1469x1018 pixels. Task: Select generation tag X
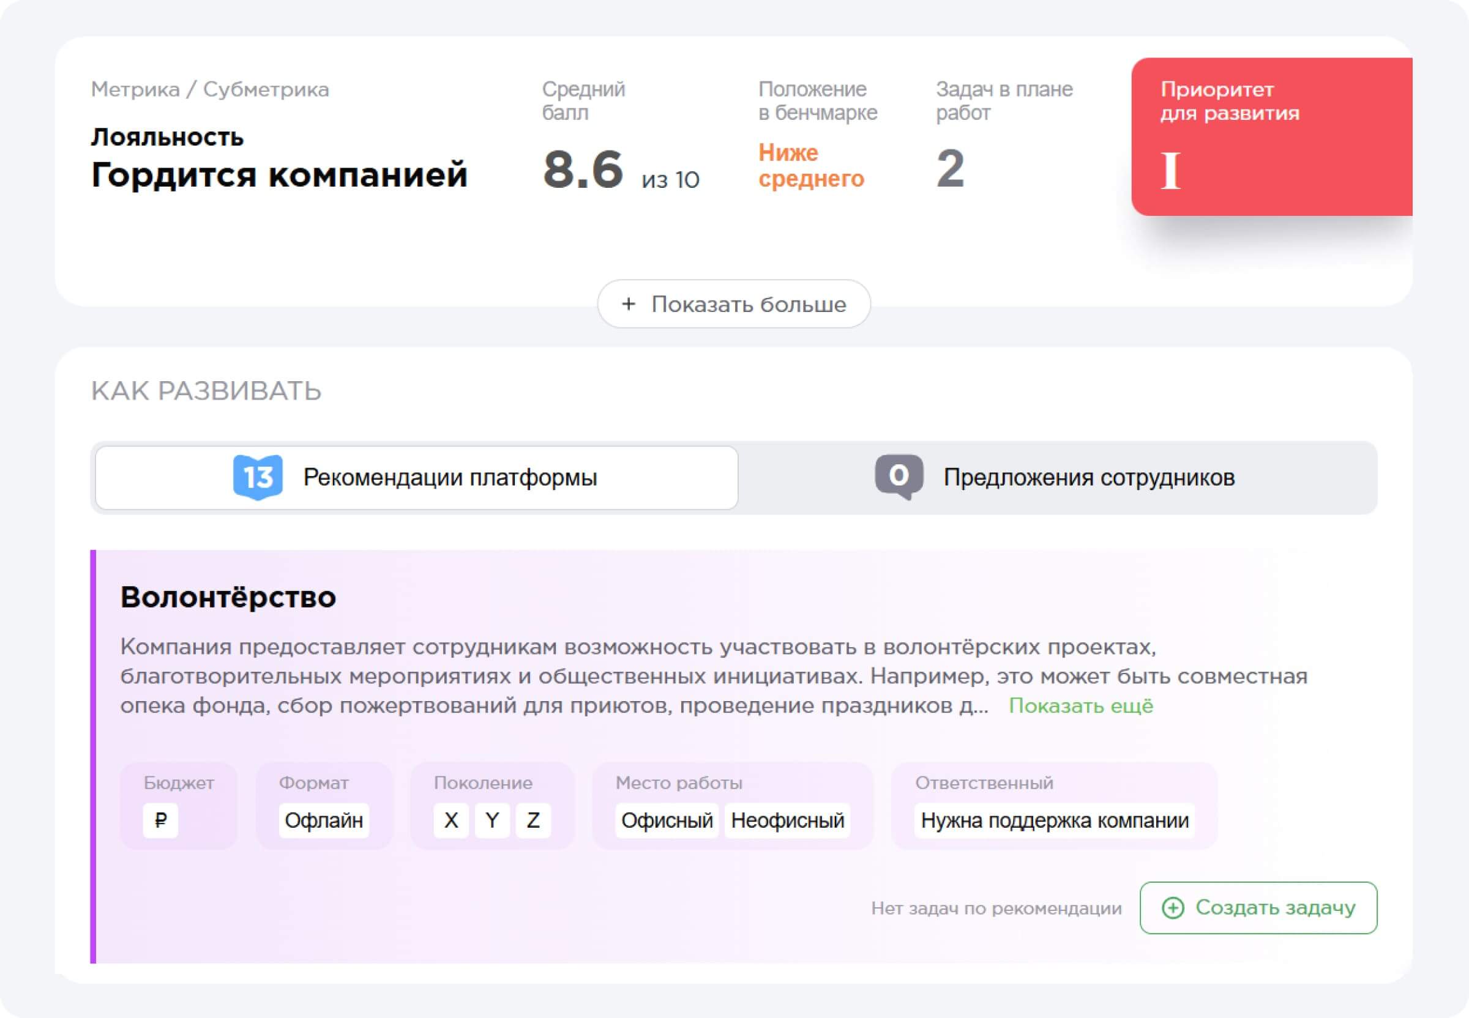(x=451, y=820)
